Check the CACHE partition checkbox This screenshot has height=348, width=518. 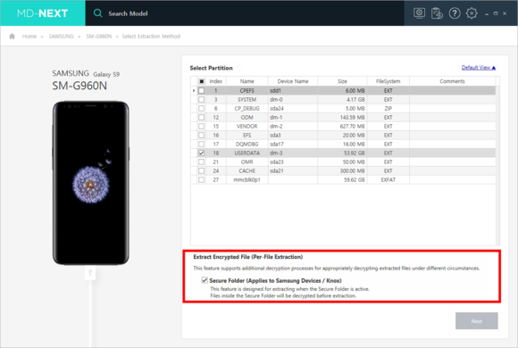202,170
